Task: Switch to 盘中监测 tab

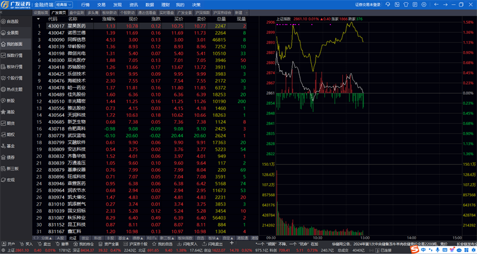Action: (77, 13)
